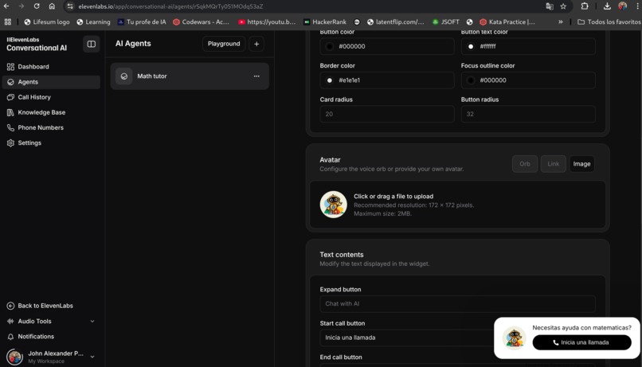Click the Button radius input field

pos(528,114)
